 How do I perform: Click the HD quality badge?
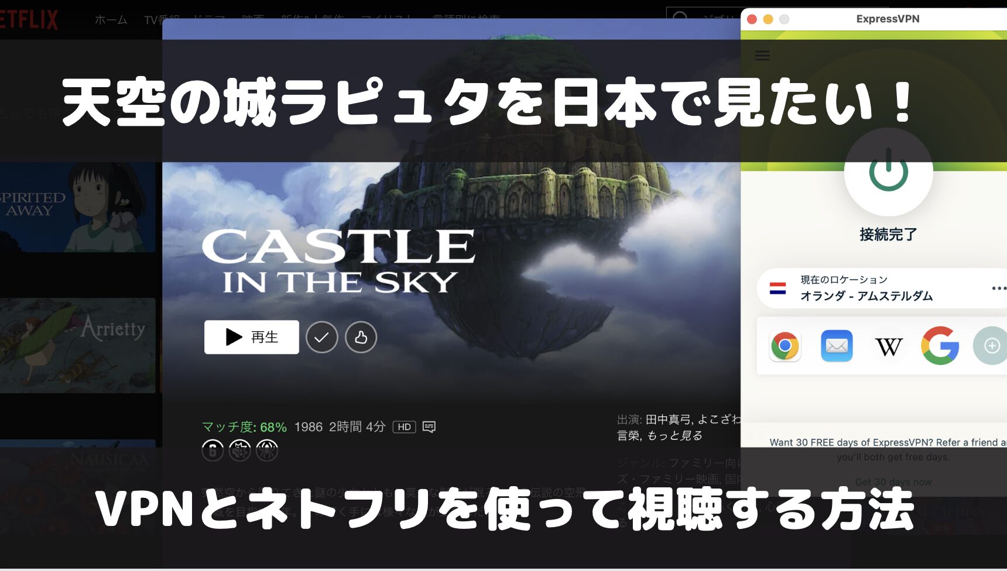pyautogui.click(x=404, y=427)
